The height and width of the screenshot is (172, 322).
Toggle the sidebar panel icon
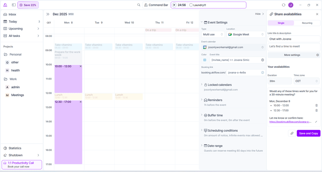point(14,5)
